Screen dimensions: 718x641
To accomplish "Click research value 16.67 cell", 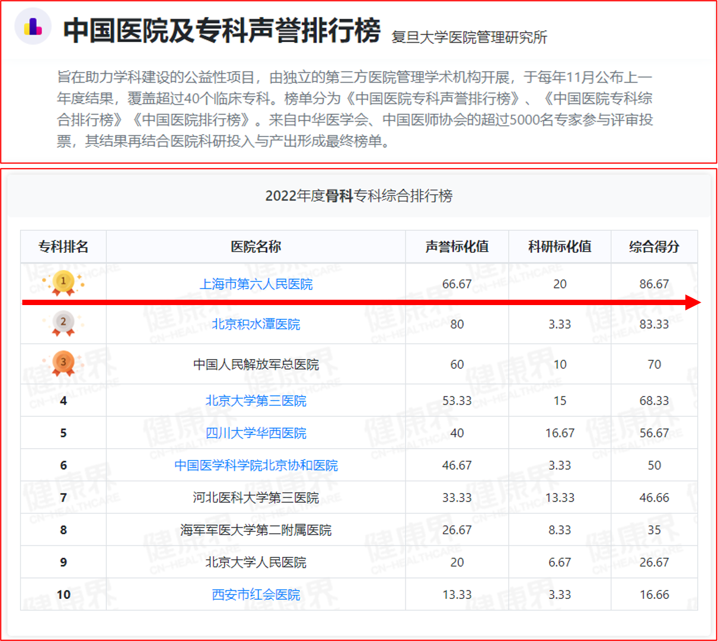I will 560,433.
